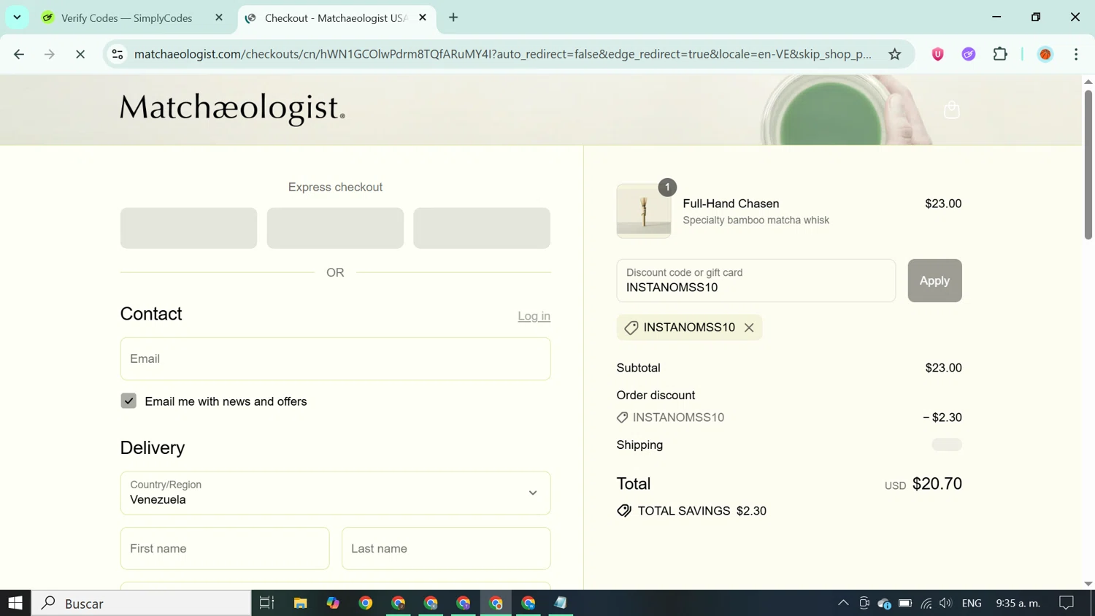Screen dimensions: 1095x616
Task: Open the clock showing 9:35 a. m.
Action: [1018, 603]
